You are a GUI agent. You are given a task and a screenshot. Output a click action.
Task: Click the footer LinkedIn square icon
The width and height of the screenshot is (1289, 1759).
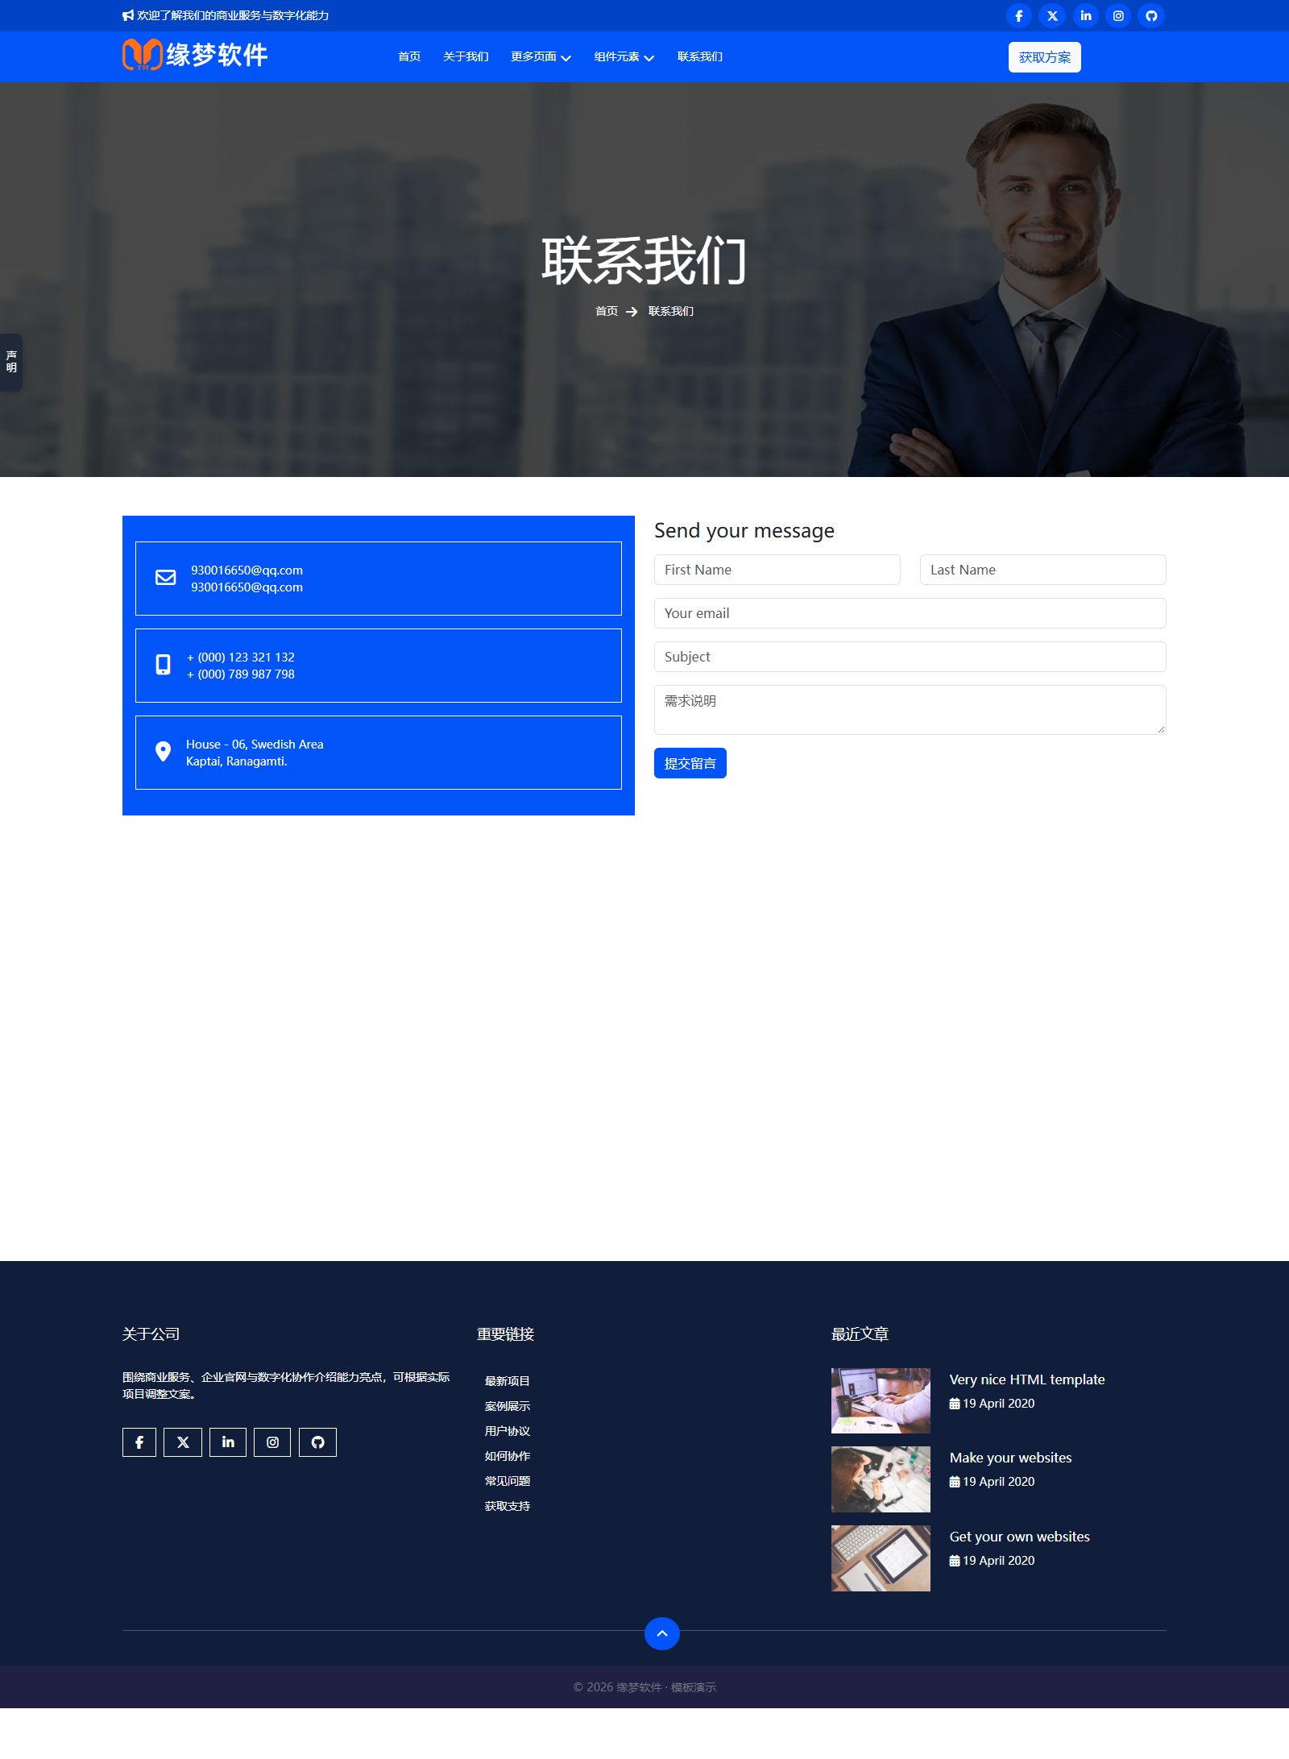tap(228, 1442)
